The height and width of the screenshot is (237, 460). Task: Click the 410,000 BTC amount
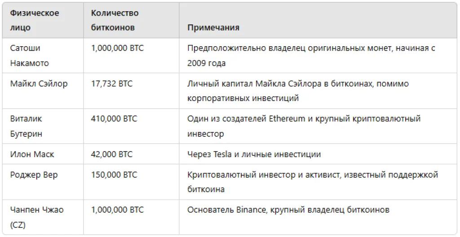point(114,119)
